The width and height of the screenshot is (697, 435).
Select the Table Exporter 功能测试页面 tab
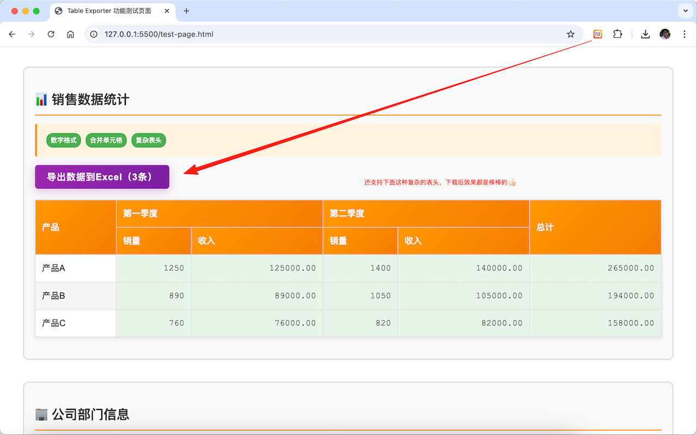(x=109, y=11)
